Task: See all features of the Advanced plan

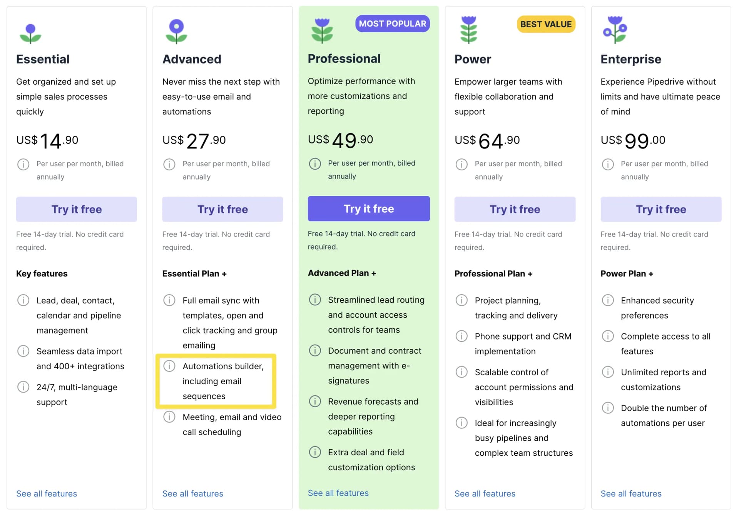Action: click(x=193, y=493)
